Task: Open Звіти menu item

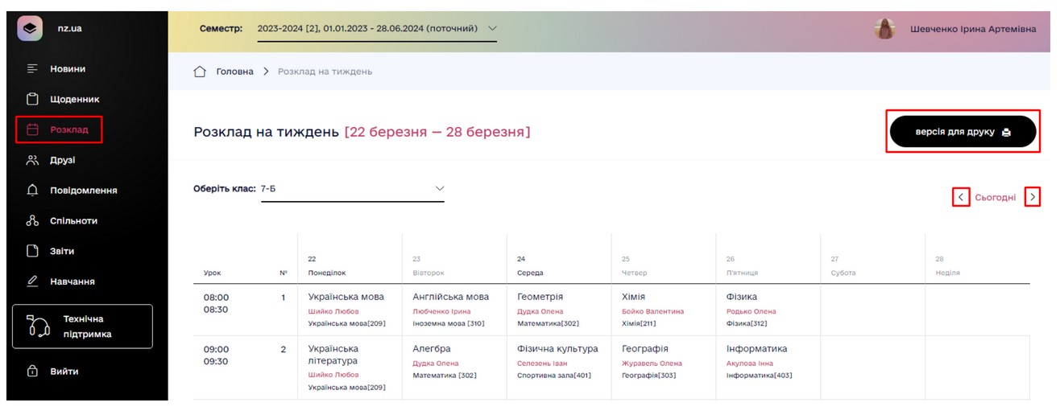Action: coord(62,251)
